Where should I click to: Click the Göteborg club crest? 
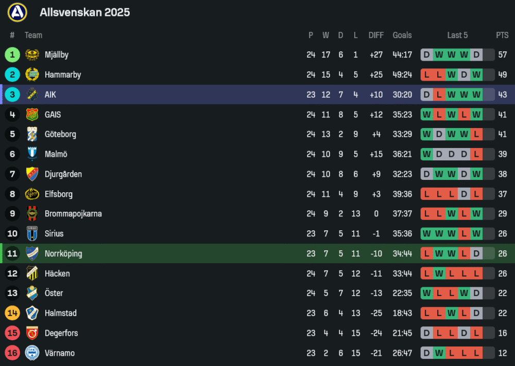click(32, 134)
